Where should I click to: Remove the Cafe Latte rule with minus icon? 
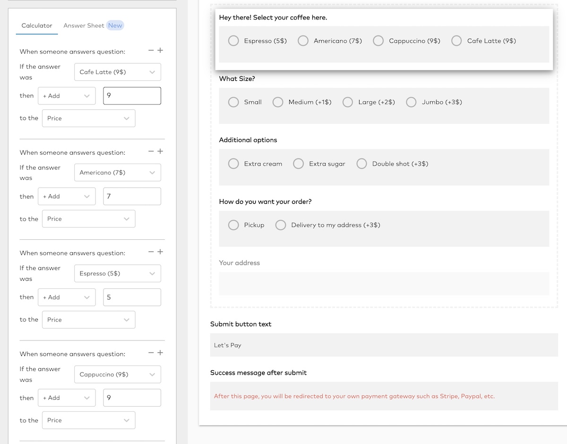coord(151,51)
